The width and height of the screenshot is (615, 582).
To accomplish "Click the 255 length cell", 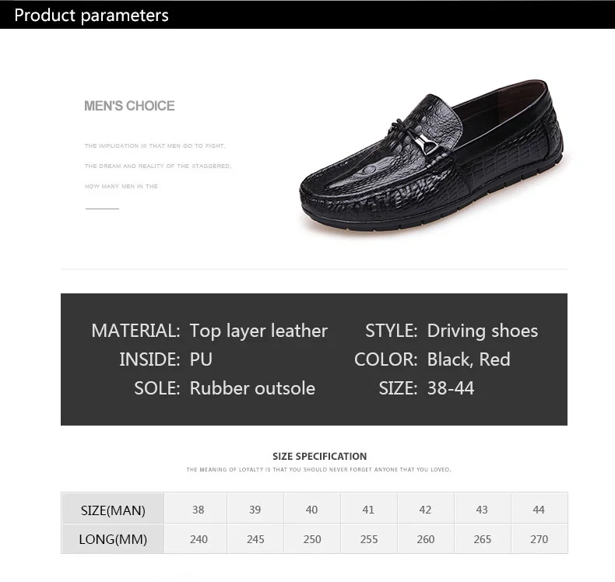I will tap(368, 539).
